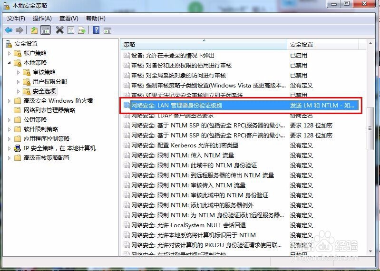The height and width of the screenshot is (271, 380).
Task: Click the 用户权限分配 folder icon
Action: (x=27, y=82)
